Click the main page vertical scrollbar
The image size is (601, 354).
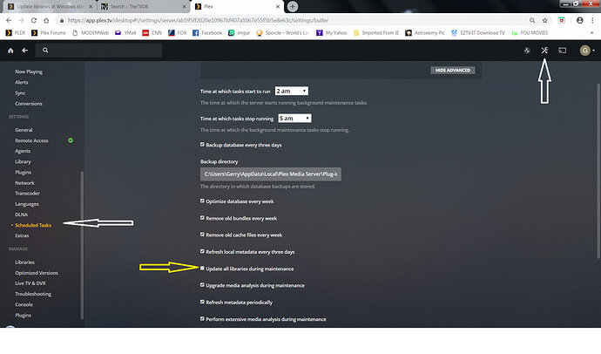tap(598, 171)
